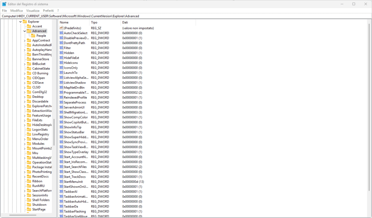Expand the CLSID key
This screenshot has width=372, height=218.
pyautogui.click(x=25, y=87)
